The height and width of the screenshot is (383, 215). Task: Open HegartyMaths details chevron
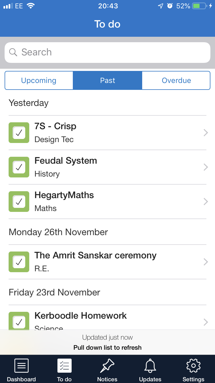[205, 202]
